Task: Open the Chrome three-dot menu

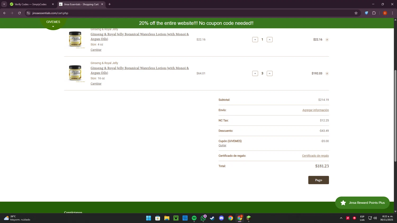Action: [x=393, y=13]
